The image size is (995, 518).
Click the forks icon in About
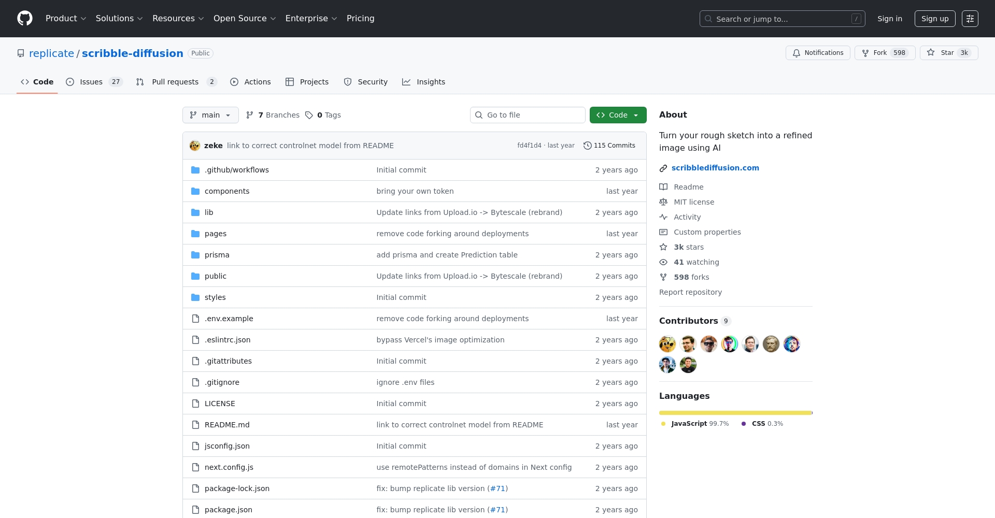(663, 277)
